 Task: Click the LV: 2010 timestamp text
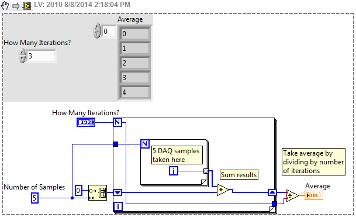[82, 5]
